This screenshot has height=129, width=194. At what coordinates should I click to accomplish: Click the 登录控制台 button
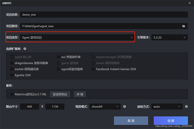tap(60, 94)
